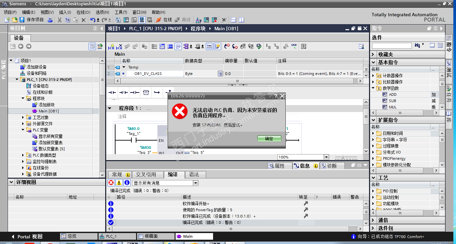The width and height of the screenshot is (456, 244).
Task: Insert an empty box instruction
Action: click(x=146, y=92)
